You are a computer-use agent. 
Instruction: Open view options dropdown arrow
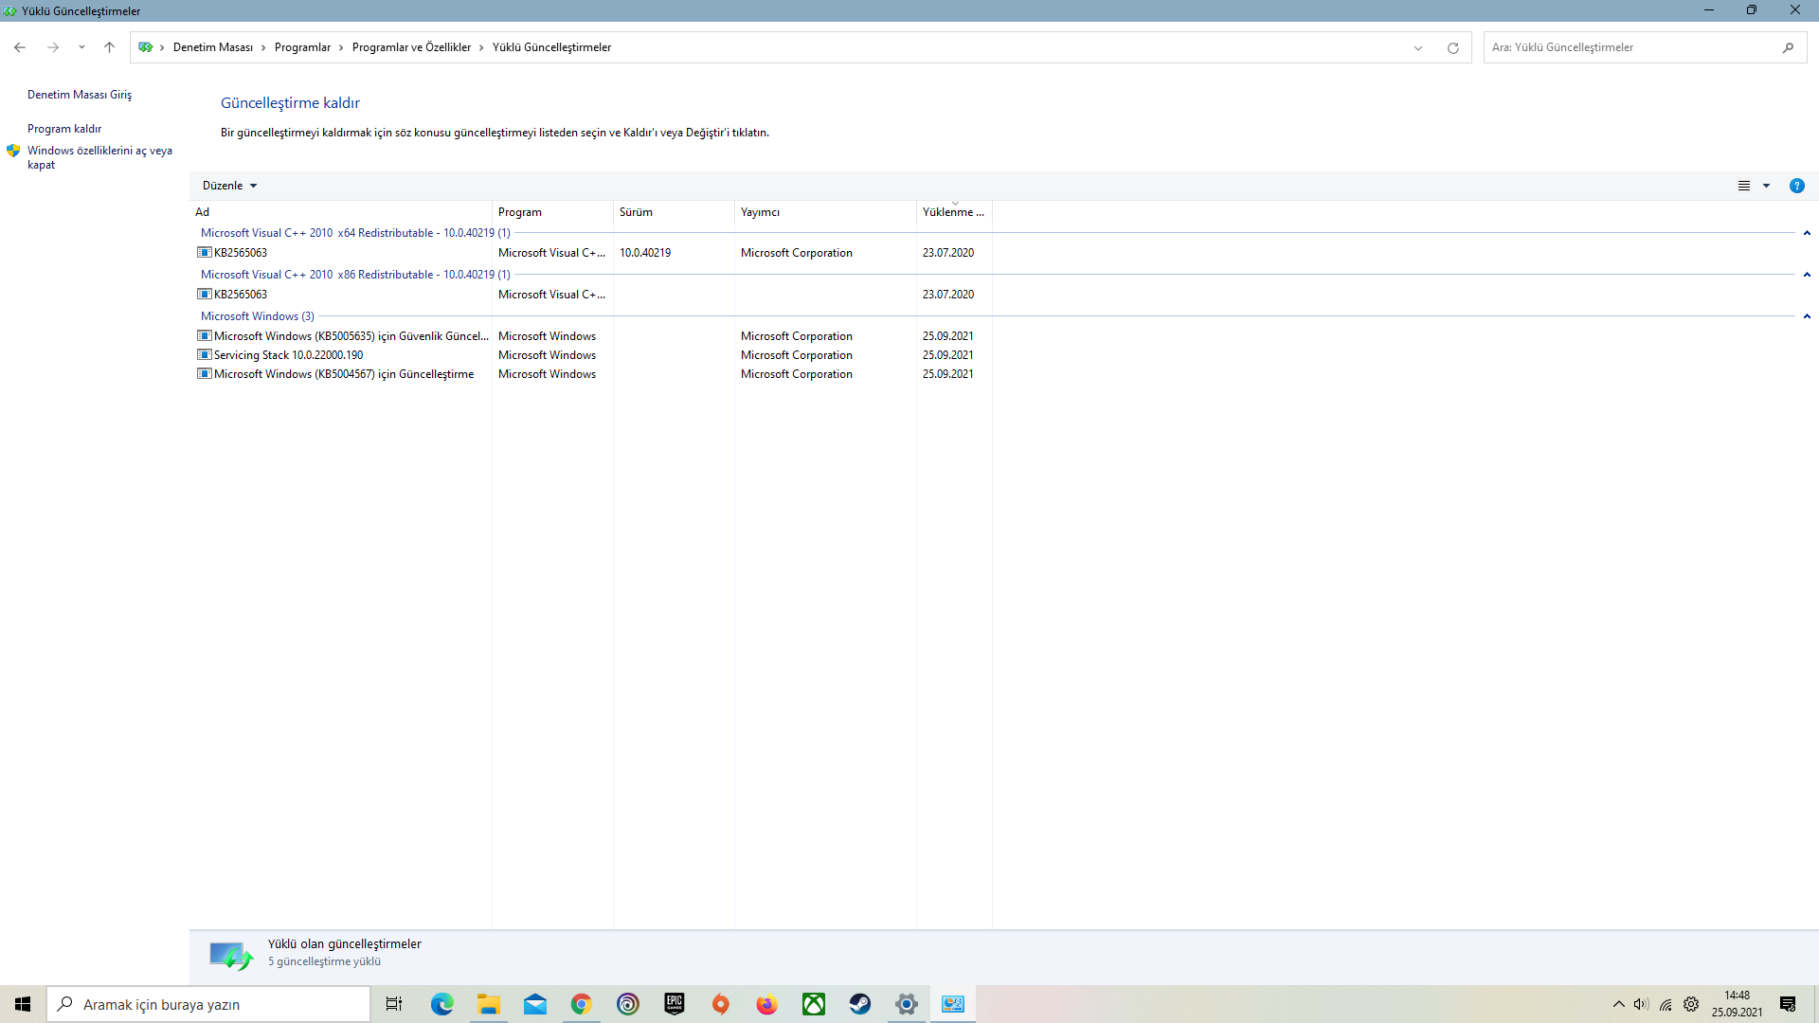pyautogui.click(x=1766, y=186)
